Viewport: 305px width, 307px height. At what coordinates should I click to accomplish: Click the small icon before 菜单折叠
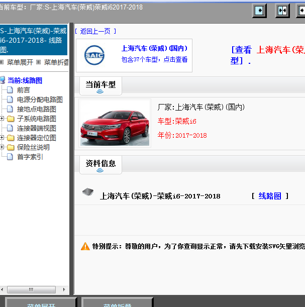coord(39,62)
